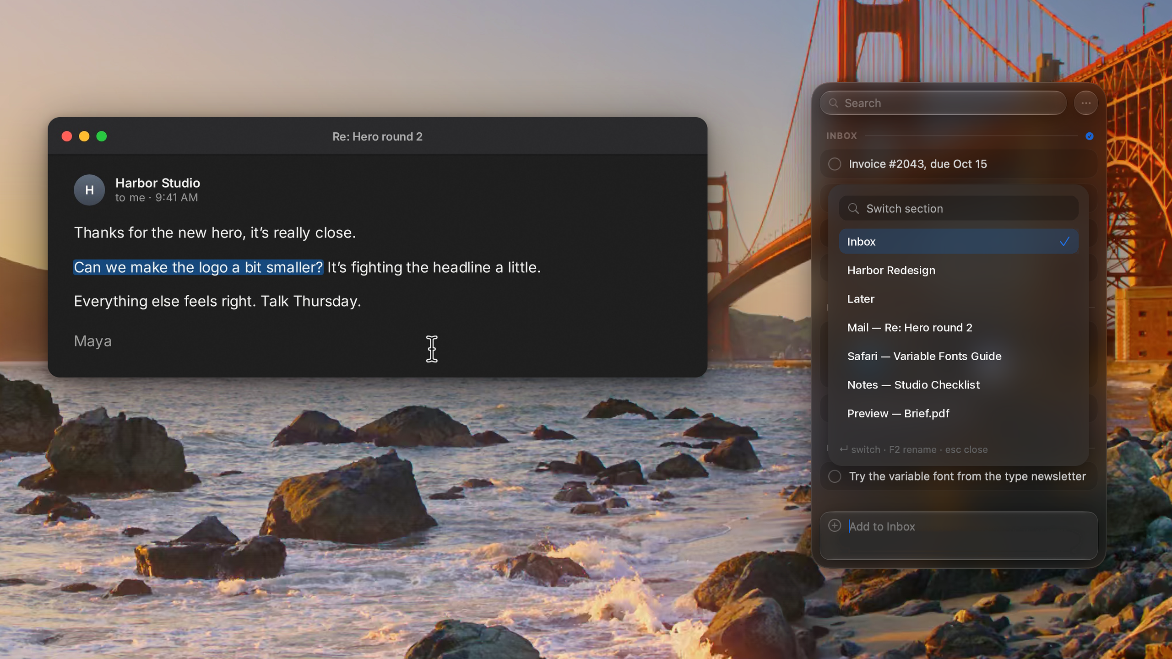Focus the Switch section filter field
The height and width of the screenshot is (659, 1172).
958,209
